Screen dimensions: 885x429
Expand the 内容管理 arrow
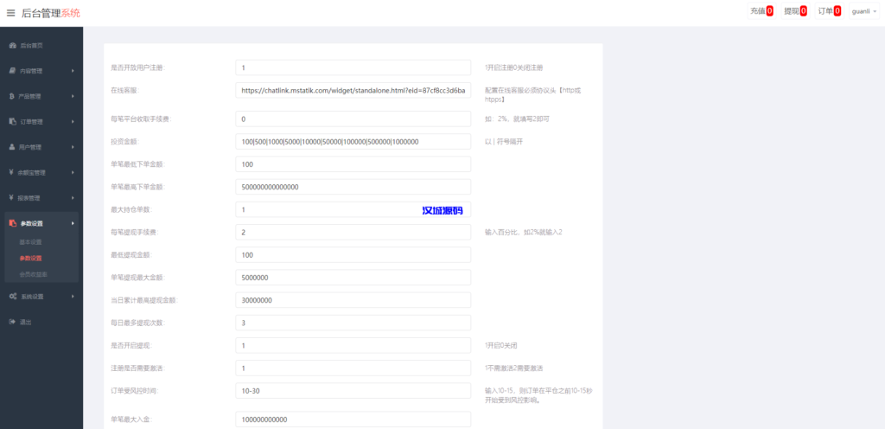(x=73, y=71)
